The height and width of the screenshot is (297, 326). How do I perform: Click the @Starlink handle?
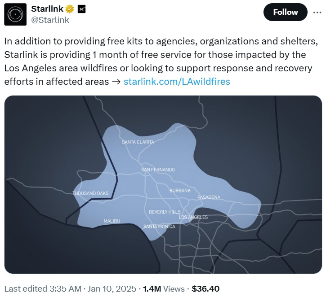click(x=50, y=20)
